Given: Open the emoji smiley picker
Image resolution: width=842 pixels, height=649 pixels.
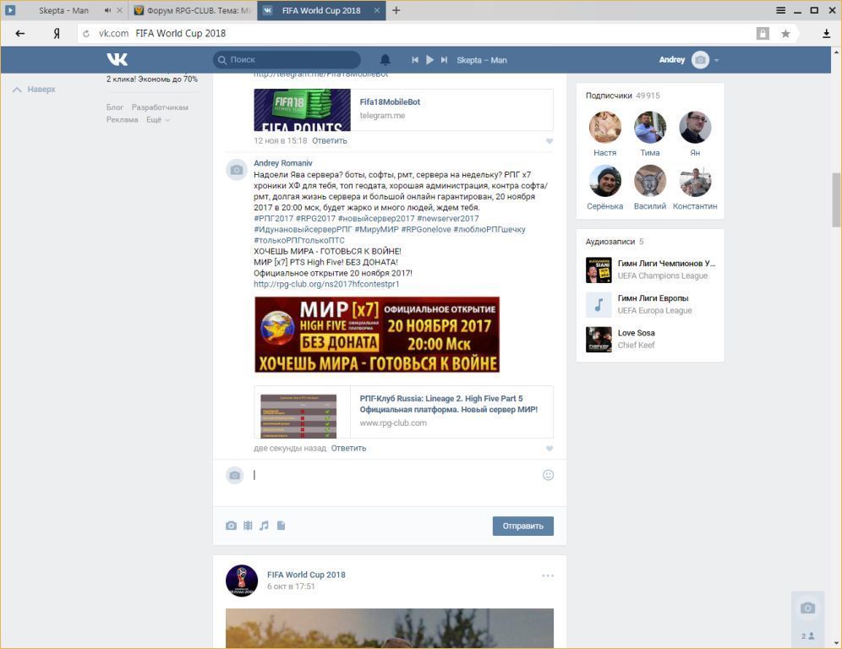Looking at the screenshot, I should click(x=548, y=475).
